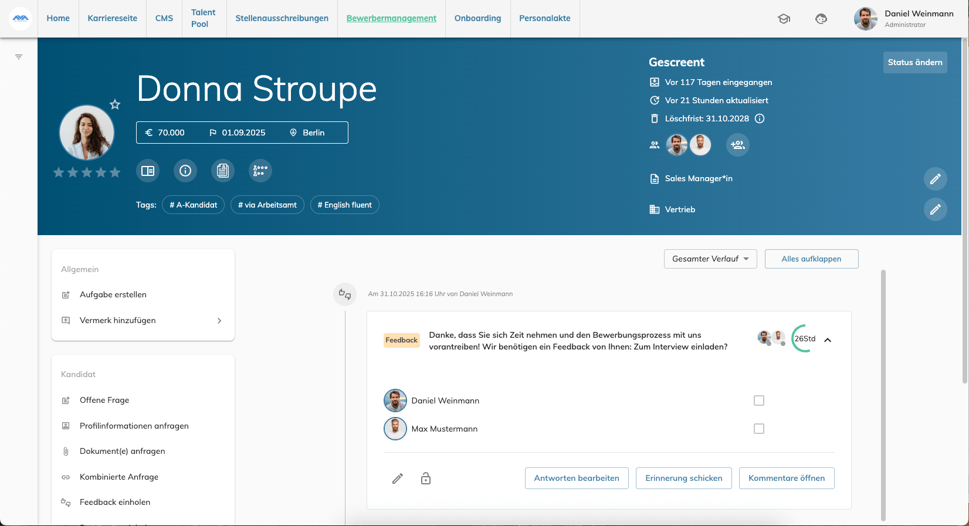Click the pencil icon in feedback card

398,479
